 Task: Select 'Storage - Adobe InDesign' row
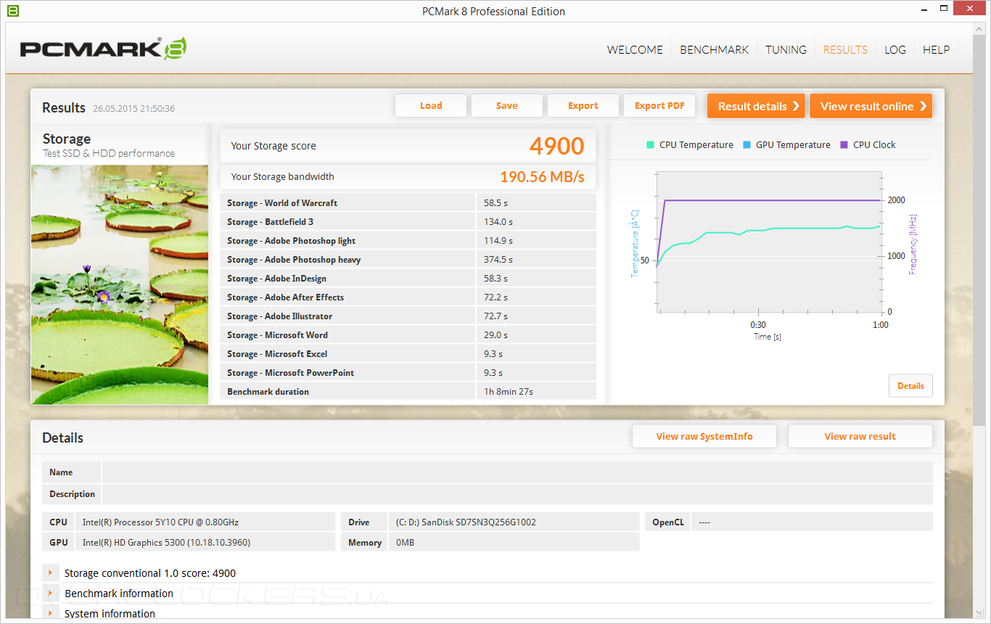(408, 279)
